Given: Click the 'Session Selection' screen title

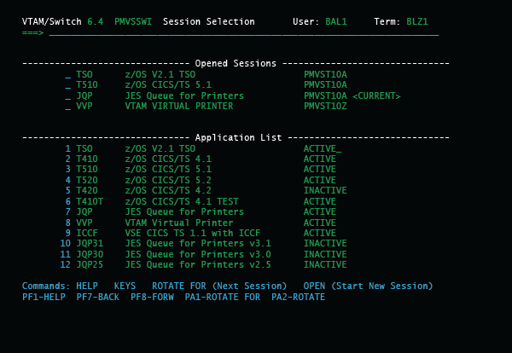Looking at the screenshot, I should coord(209,22).
